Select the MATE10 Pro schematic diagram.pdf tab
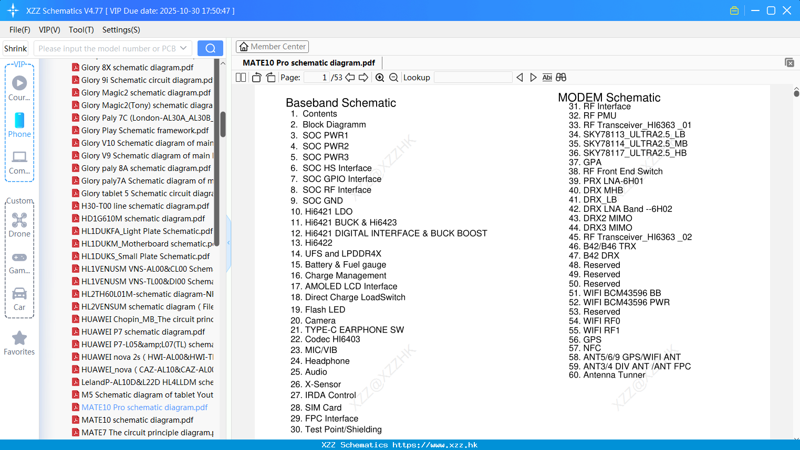800x450 pixels. pyautogui.click(x=309, y=62)
